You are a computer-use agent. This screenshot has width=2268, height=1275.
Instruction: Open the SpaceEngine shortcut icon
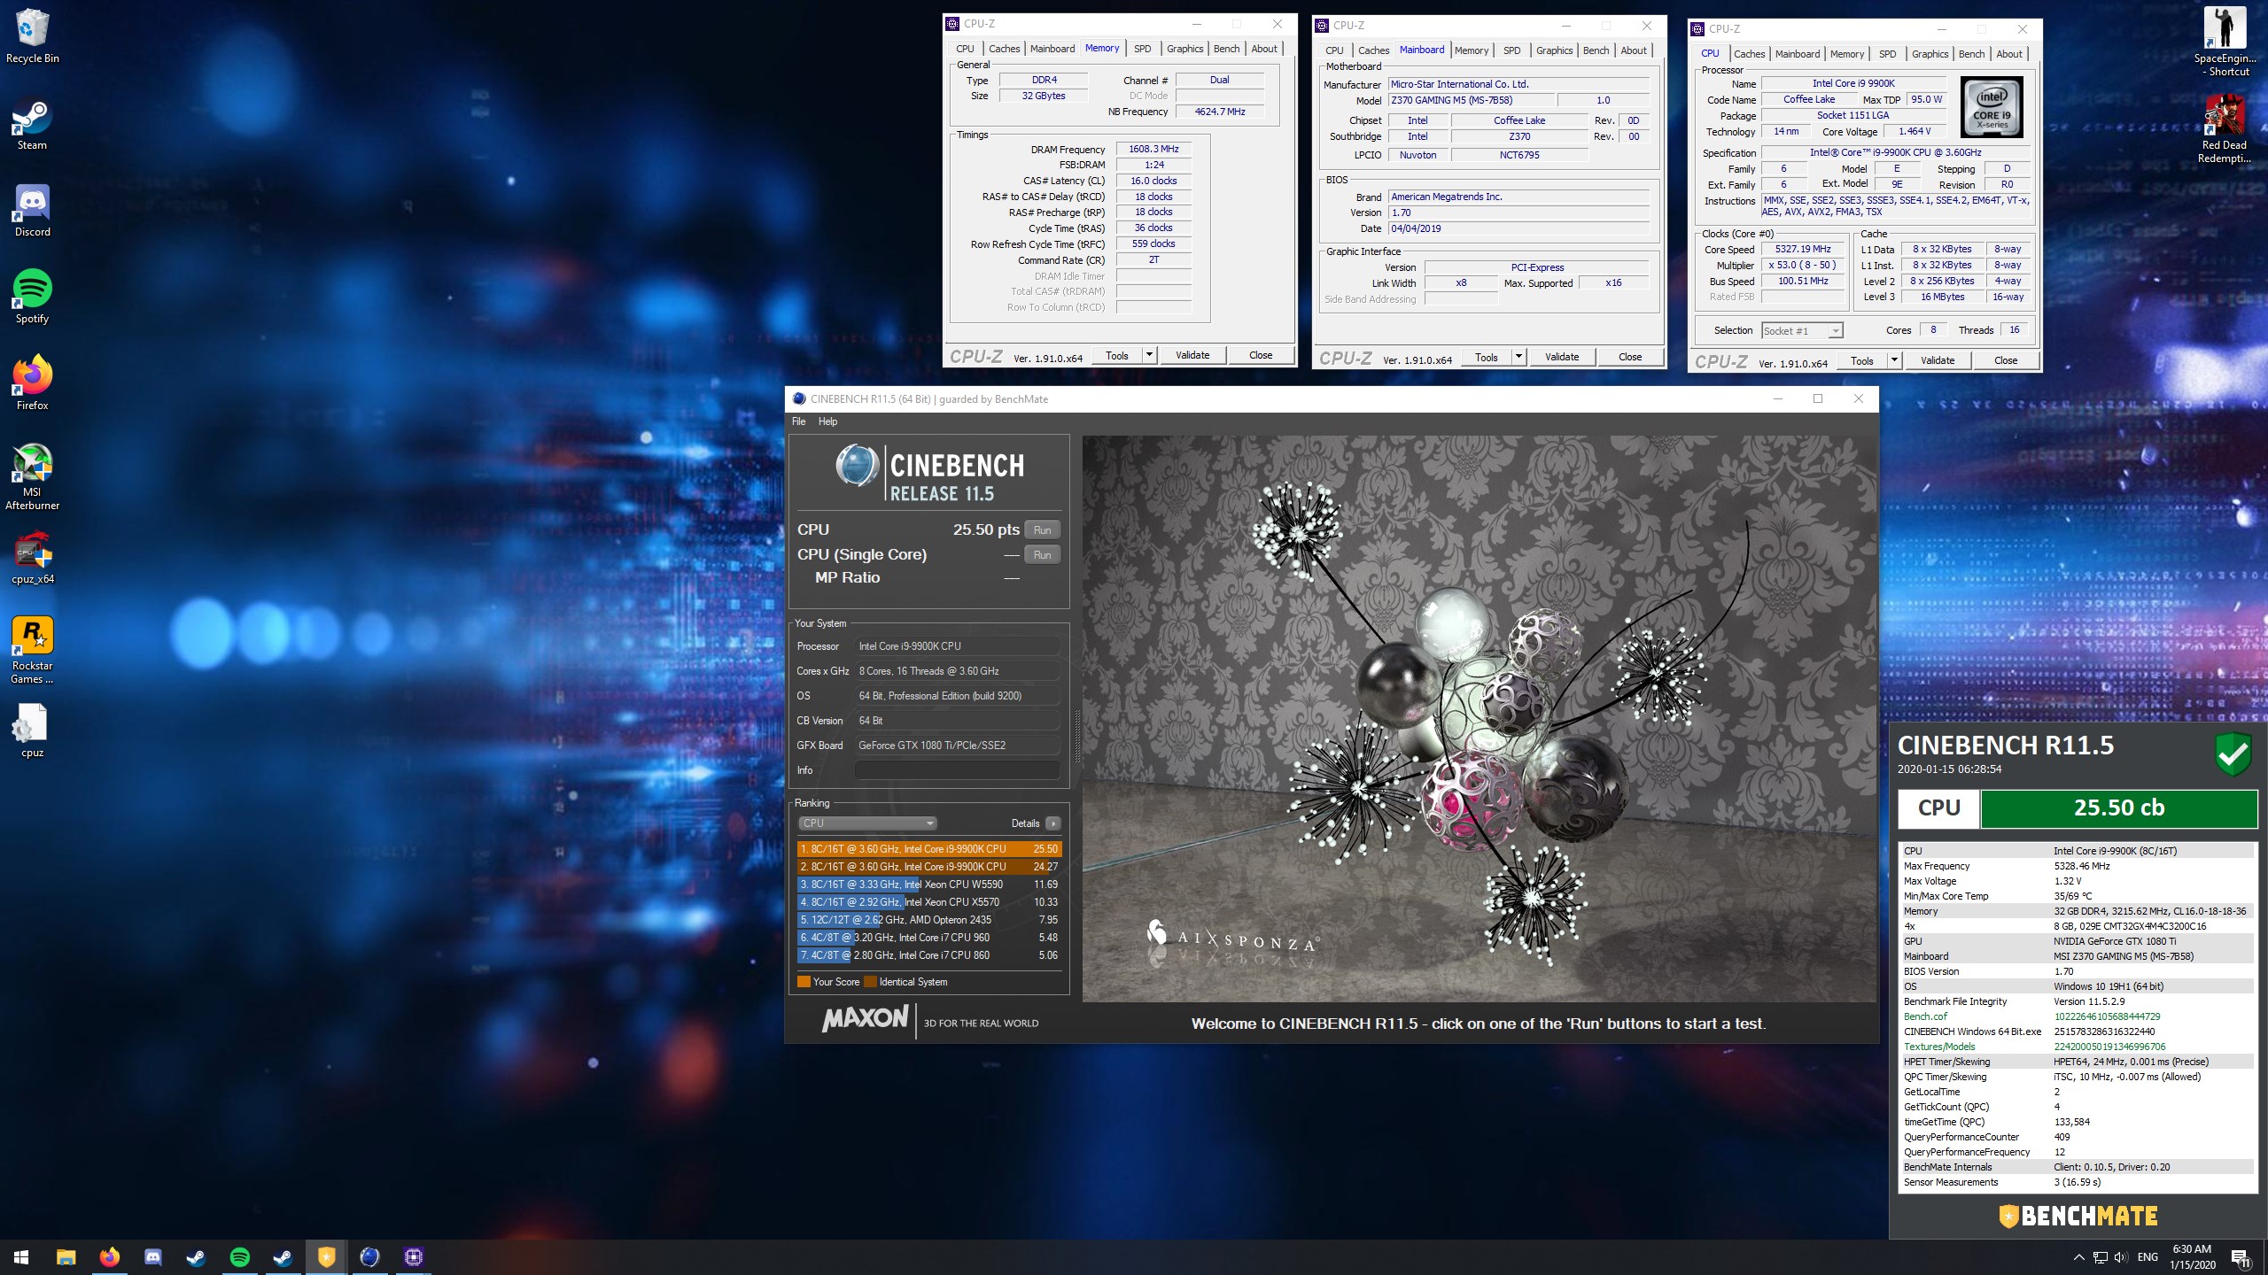click(2225, 41)
